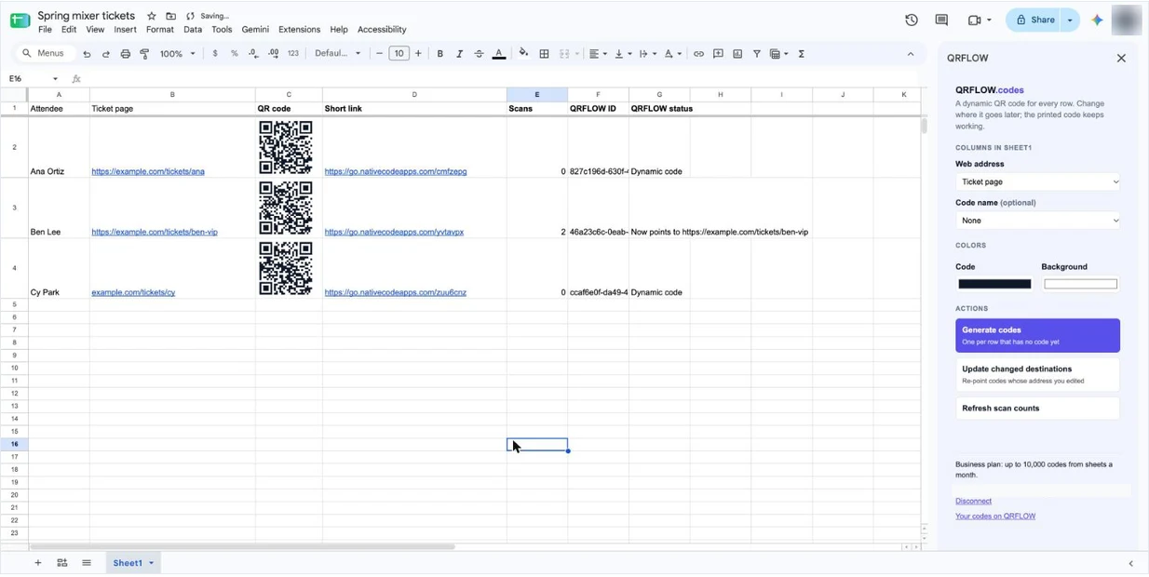Pick the white Background color swatch
Image resolution: width=1149 pixels, height=577 pixels.
click(x=1080, y=285)
